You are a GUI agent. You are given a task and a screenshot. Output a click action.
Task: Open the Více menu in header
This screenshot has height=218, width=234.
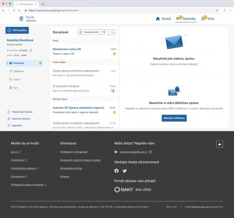(207, 19)
